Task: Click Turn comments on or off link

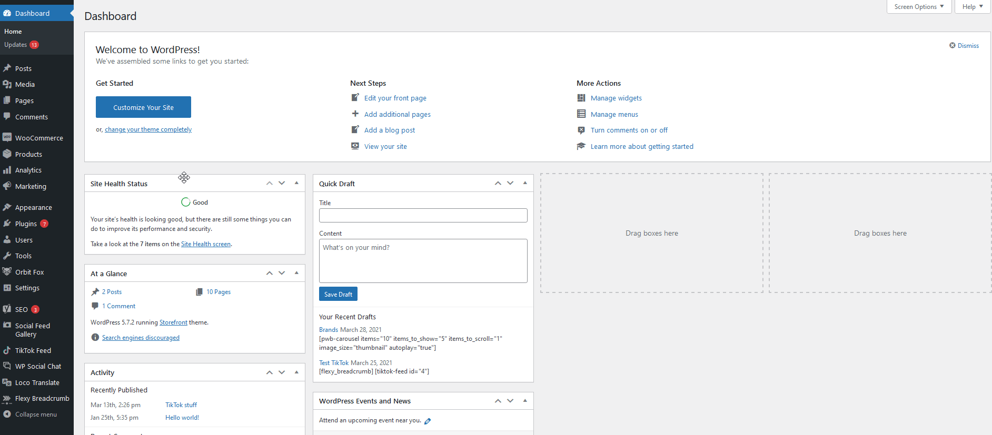Action: coord(629,130)
